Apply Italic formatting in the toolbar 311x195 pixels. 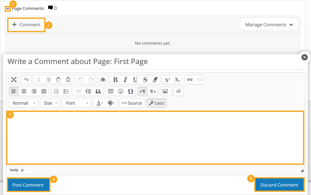(x=125, y=80)
